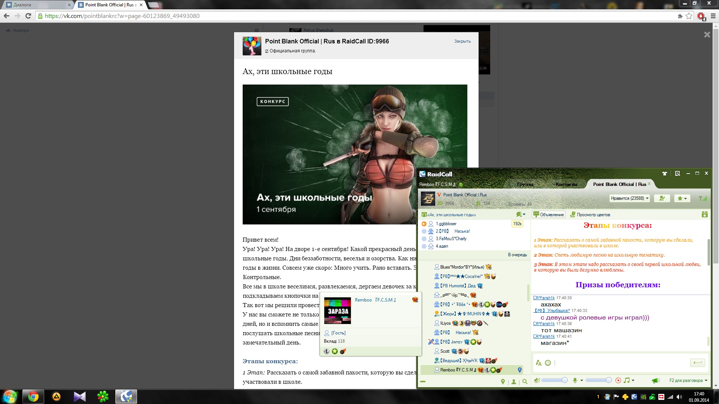719x404 pixels.
Task: Click the Chrome back arrow
Action: click(x=6, y=16)
